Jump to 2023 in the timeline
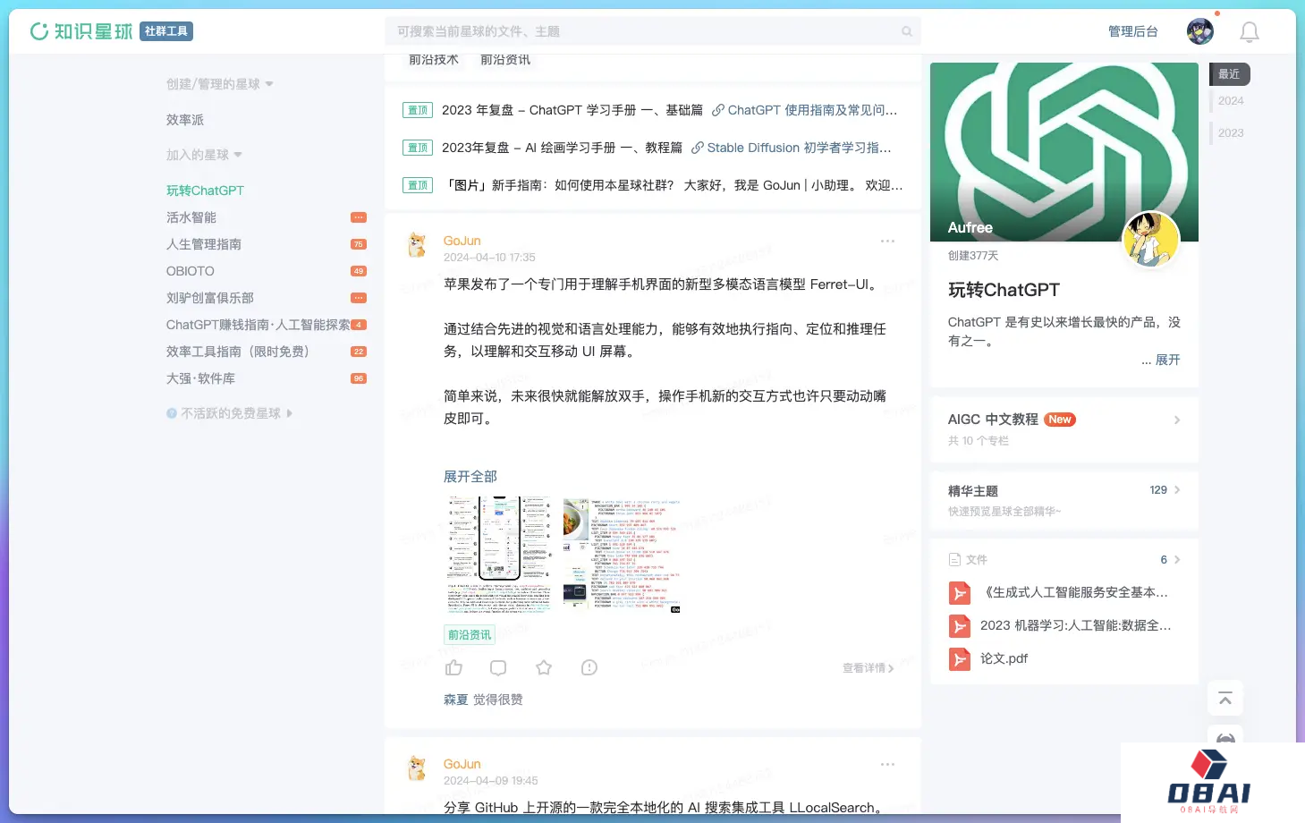The width and height of the screenshot is (1305, 823). tap(1231, 133)
